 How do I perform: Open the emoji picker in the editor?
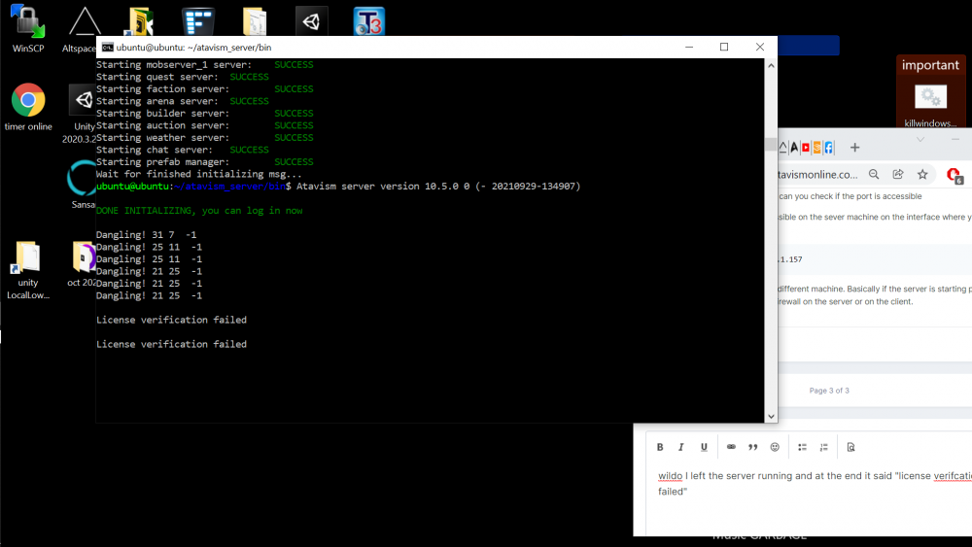(775, 447)
